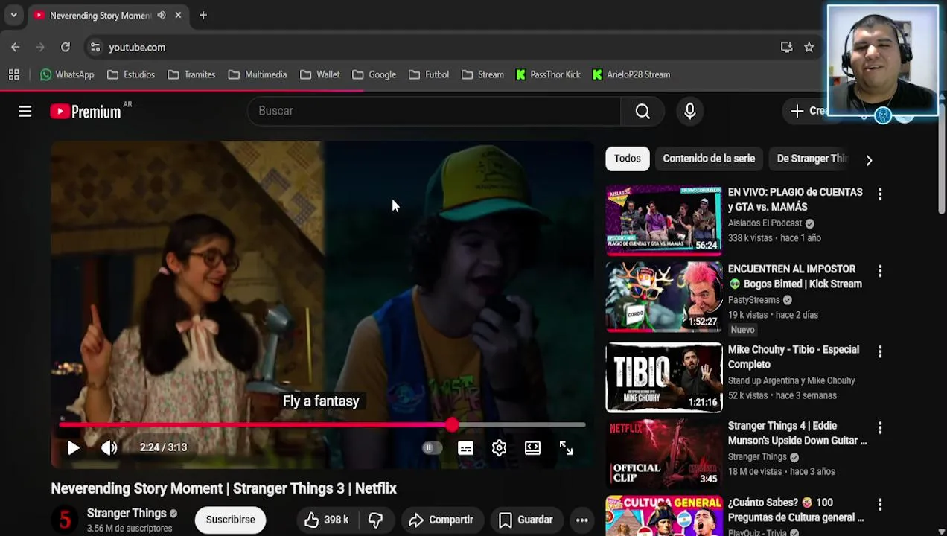Open ENCUENTREN AL IMPOSTOR video thumbnail

point(663,296)
